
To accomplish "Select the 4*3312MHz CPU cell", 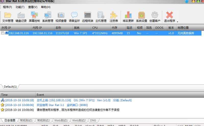I will [x=100, y=33].
